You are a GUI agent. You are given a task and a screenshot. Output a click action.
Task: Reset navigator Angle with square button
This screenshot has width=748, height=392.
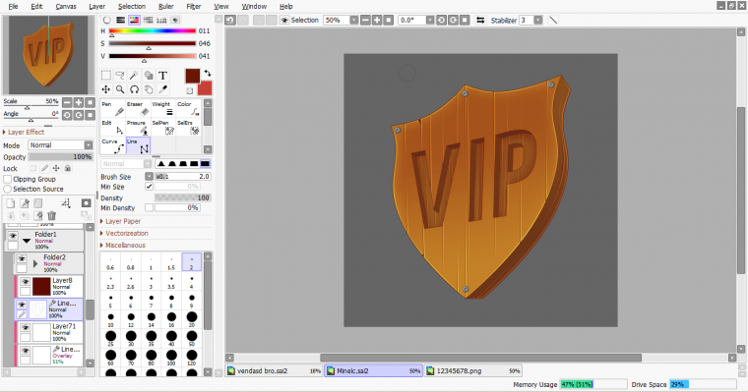coord(91,115)
